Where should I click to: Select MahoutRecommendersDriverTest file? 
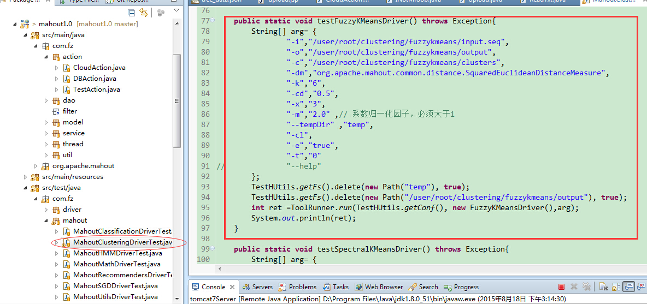tap(122, 275)
